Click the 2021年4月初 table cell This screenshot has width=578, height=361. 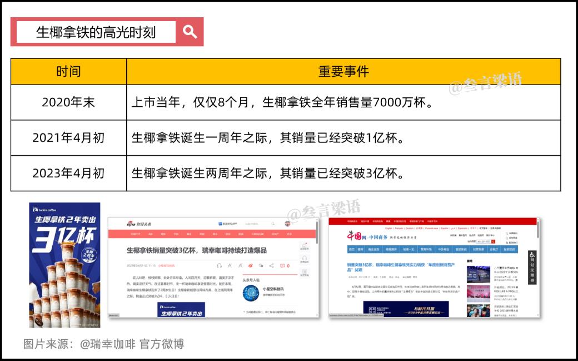(x=68, y=138)
